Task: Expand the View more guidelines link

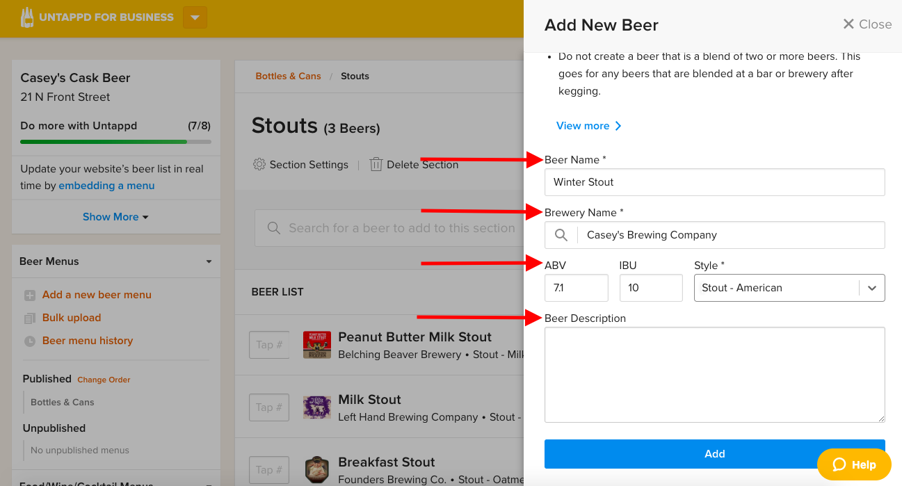Action: 588,126
